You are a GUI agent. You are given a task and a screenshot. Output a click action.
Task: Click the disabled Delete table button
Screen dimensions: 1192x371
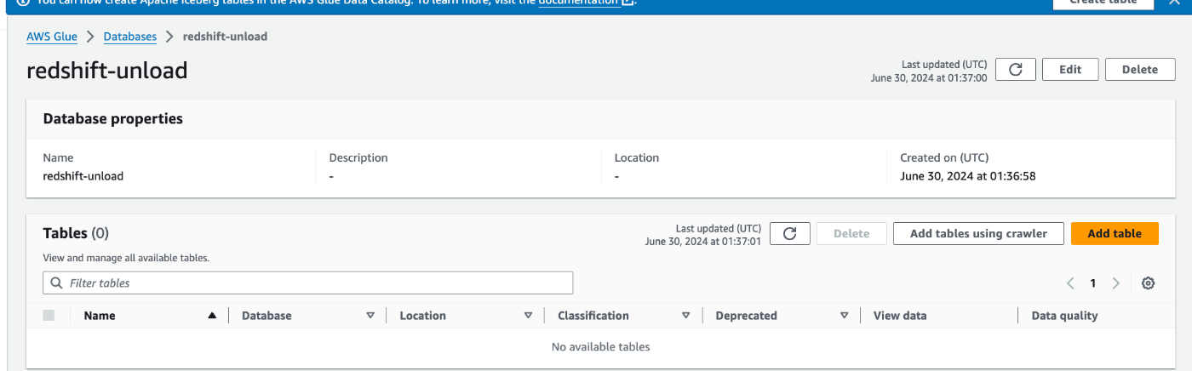pyautogui.click(x=851, y=233)
